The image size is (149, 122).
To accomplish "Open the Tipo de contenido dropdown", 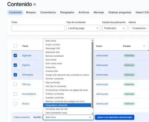I will tap(84, 28).
